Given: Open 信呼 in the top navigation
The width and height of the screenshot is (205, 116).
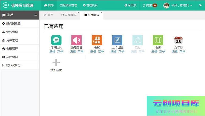Looking at the screenshot, I should tap(49, 5).
